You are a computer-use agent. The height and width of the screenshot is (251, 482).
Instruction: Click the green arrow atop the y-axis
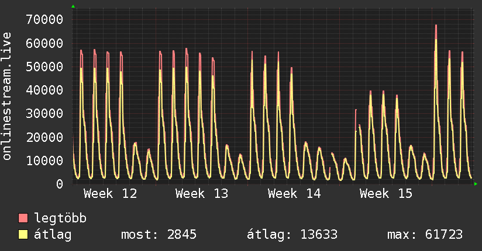pos(73,6)
